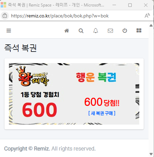
Task: Open the grid apps icon
Action: (x=139, y=30)
